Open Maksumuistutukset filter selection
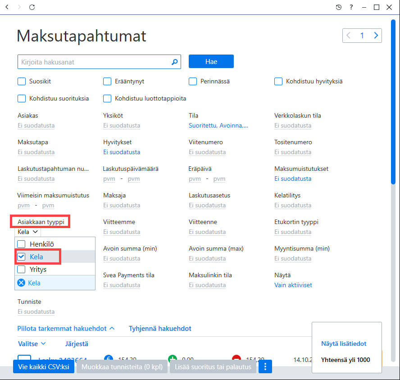 [x=293, y=179]
